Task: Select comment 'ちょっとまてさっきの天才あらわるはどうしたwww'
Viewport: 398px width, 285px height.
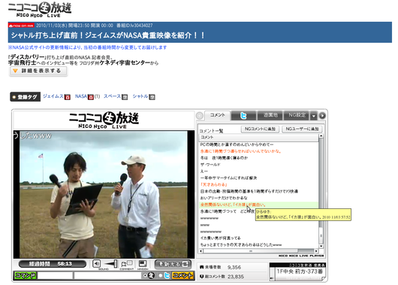Action: 241,244
